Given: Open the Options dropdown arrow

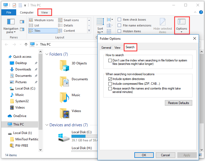Looking at the screenshot, I should point(181,32).
